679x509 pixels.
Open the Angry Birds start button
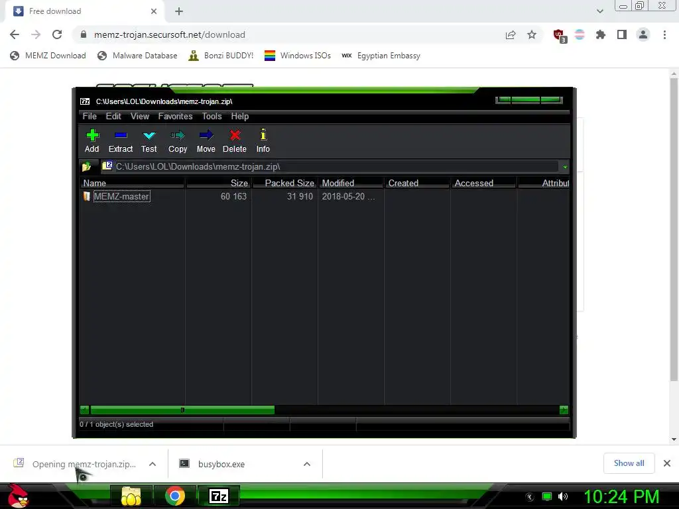pyautogui.click(x=18, y=496)
